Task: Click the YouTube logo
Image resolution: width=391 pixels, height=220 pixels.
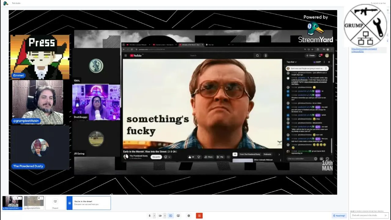Action: 136,56
